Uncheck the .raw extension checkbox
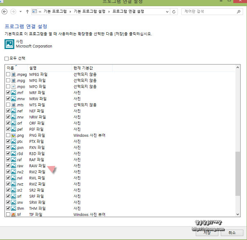 (x=8, y=166)
